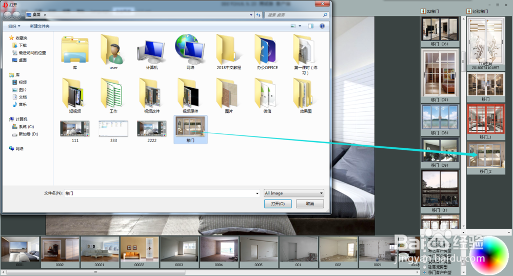Click the 文件名 filename input field
The image size is (513, 276).
tap(162, 193)
